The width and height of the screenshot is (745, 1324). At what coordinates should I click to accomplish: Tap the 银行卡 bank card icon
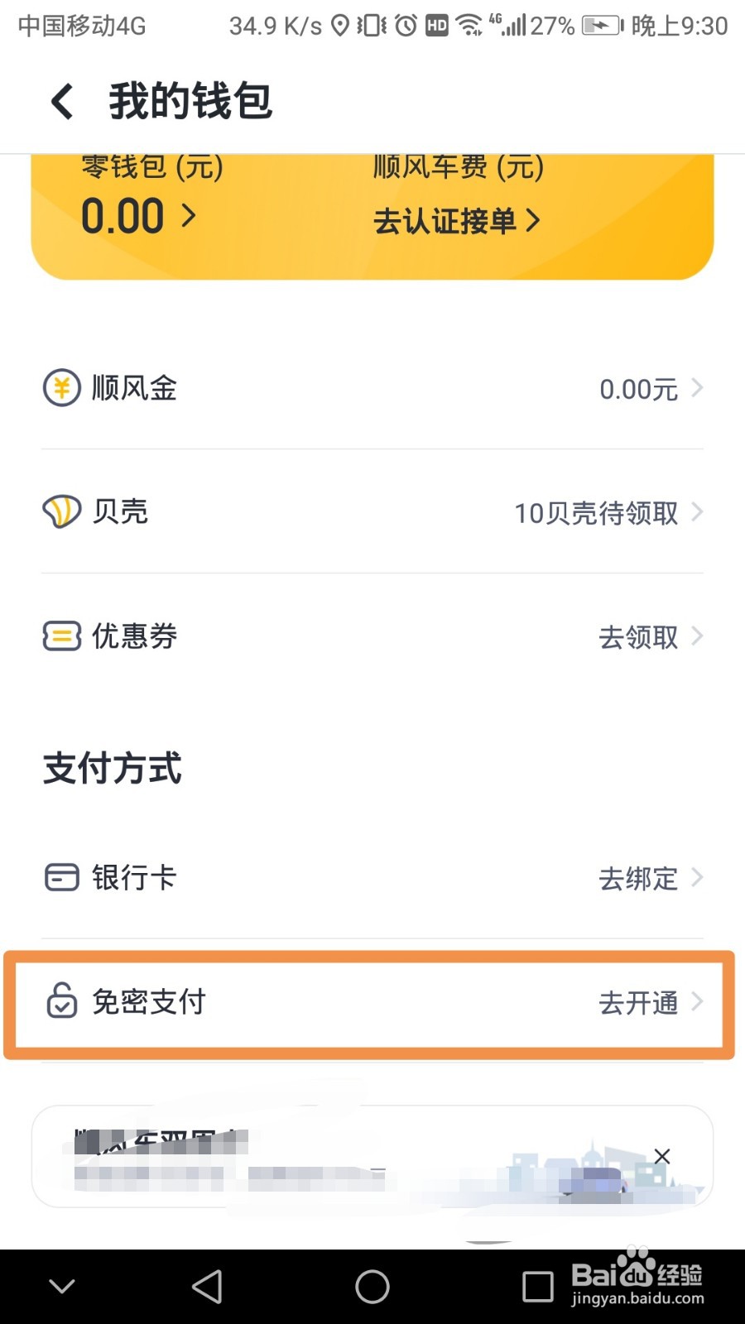pos(62,877)
